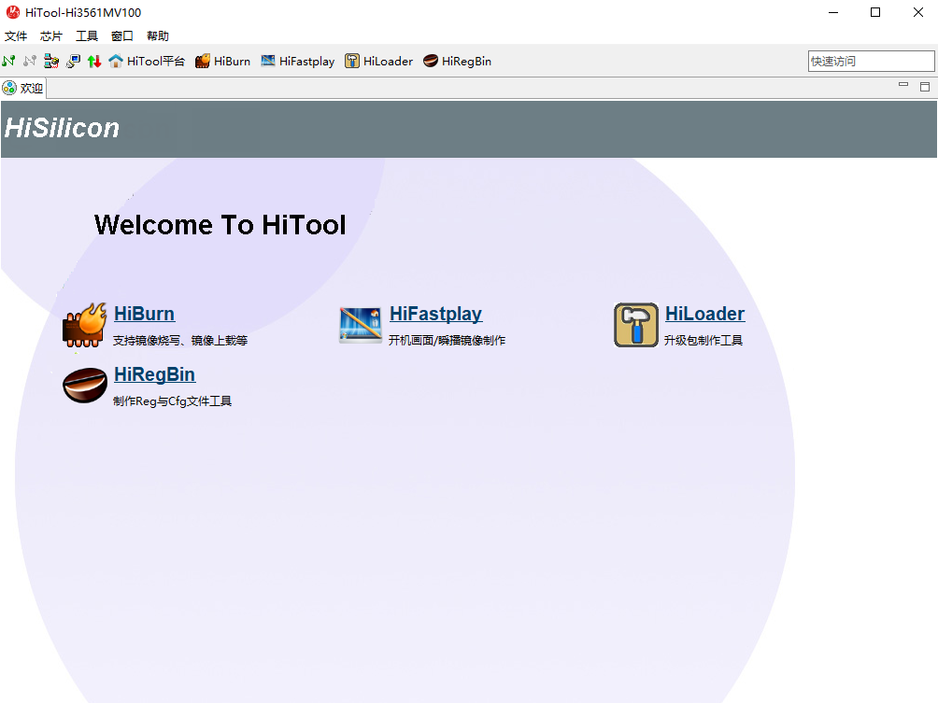Click the grayed-out disconnect icon in toolbar

[30, 61]
